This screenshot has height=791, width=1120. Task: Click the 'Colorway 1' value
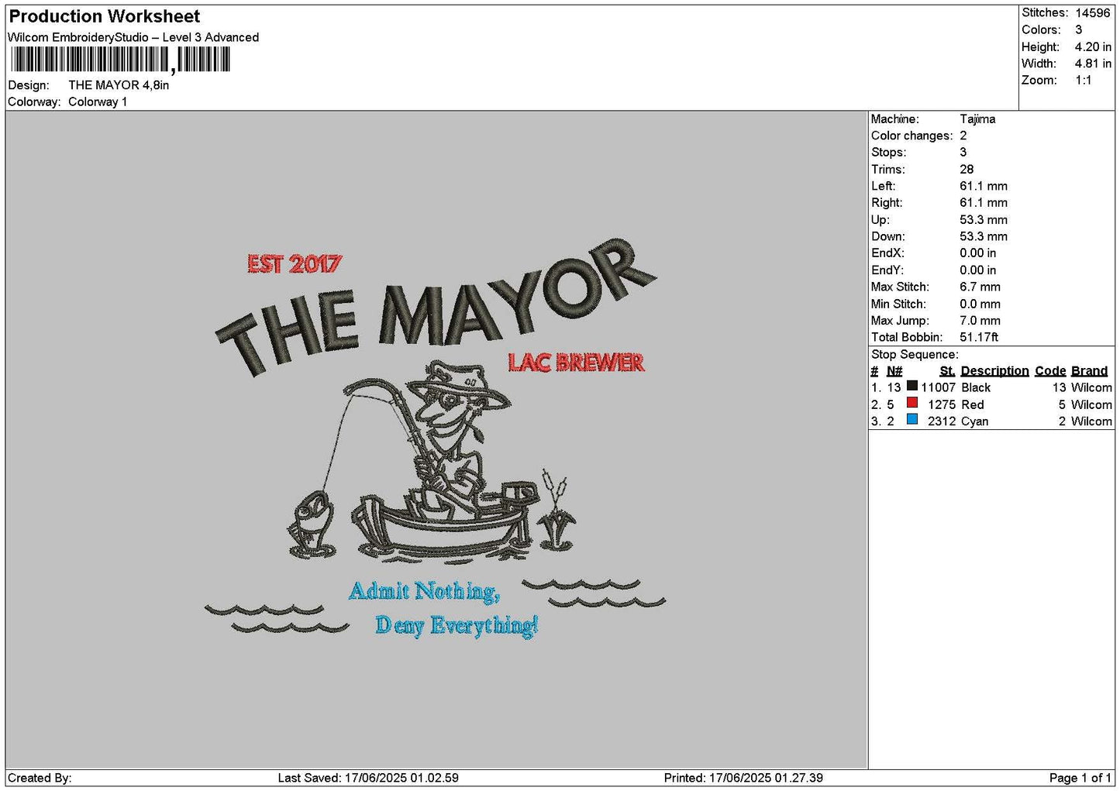[x=98, y=101]
